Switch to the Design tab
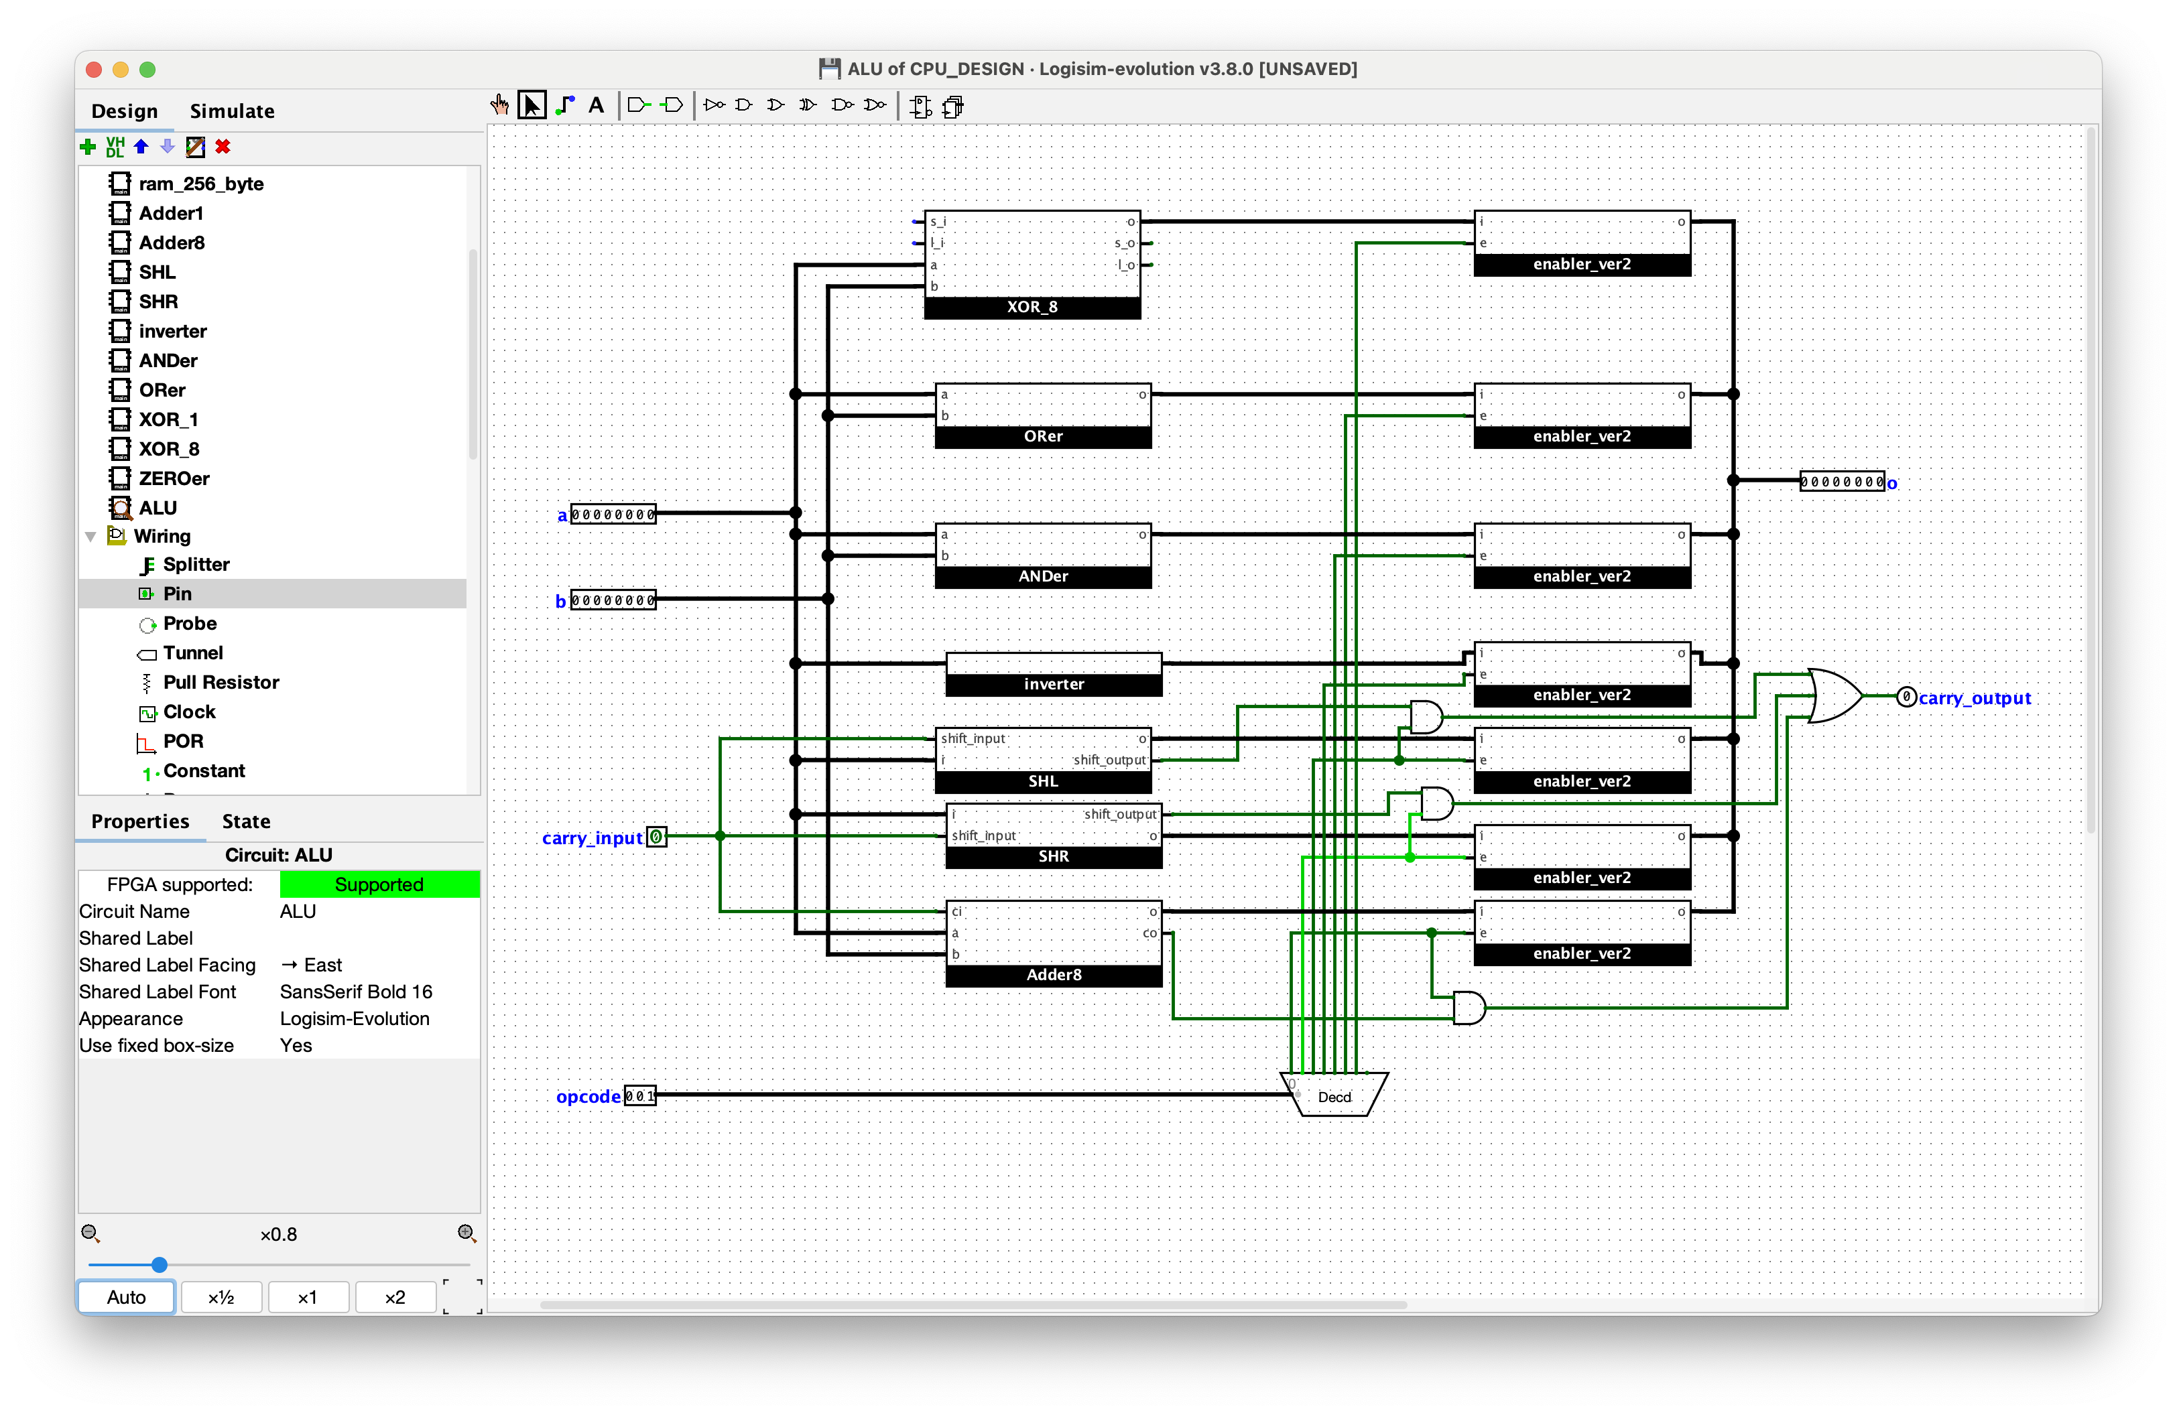 pos(125,111)
